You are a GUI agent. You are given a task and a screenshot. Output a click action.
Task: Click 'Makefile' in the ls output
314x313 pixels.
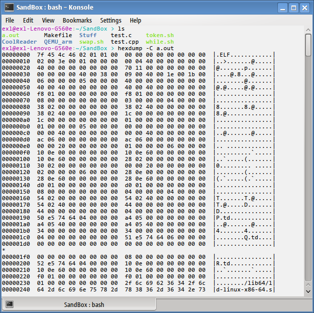coord(58,35)
